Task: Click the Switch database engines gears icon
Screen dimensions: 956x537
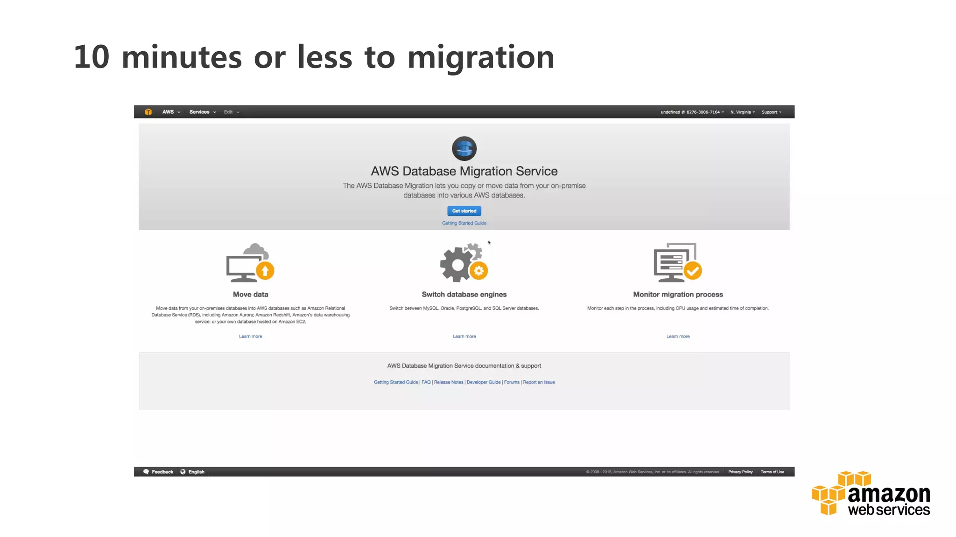Action: tap(464, 263)
